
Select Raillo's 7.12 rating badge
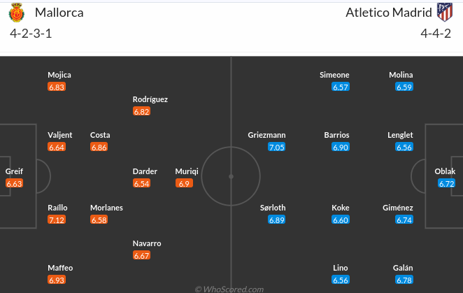pyautogui.click(x=57, y=220)
